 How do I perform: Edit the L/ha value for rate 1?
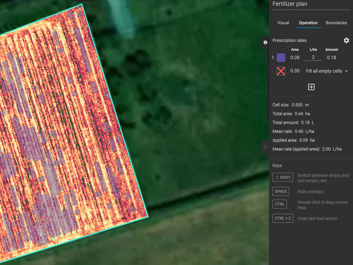click(x=313, y=57)
